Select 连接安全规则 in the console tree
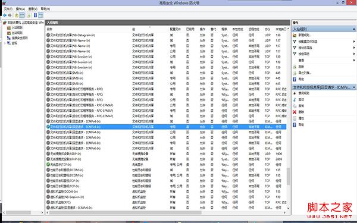357x223 pixels. pos(20,38)
